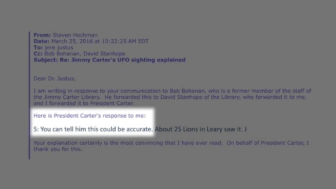Click the From label
This screenshot has height=189, width=336.
pyautogui.click(x=42, y=35)
